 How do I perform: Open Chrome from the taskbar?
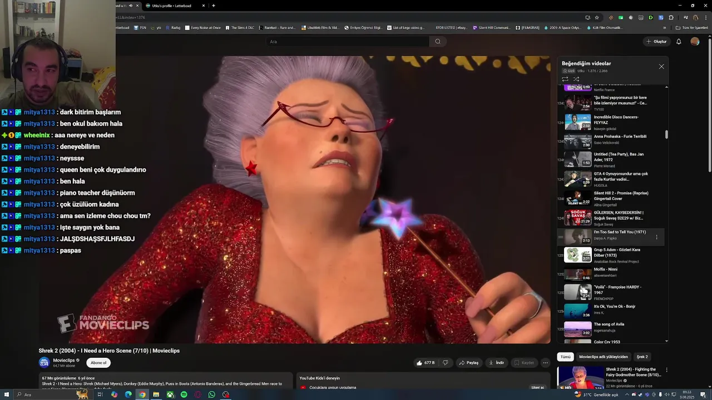pos(142,394)
